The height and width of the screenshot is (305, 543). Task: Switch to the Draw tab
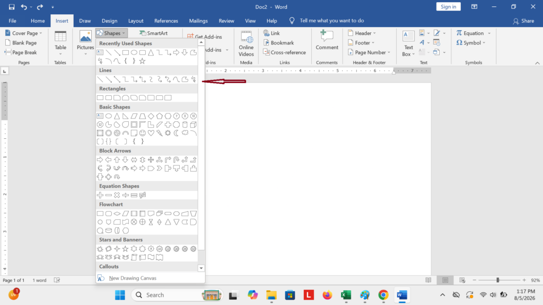point(85,21)
